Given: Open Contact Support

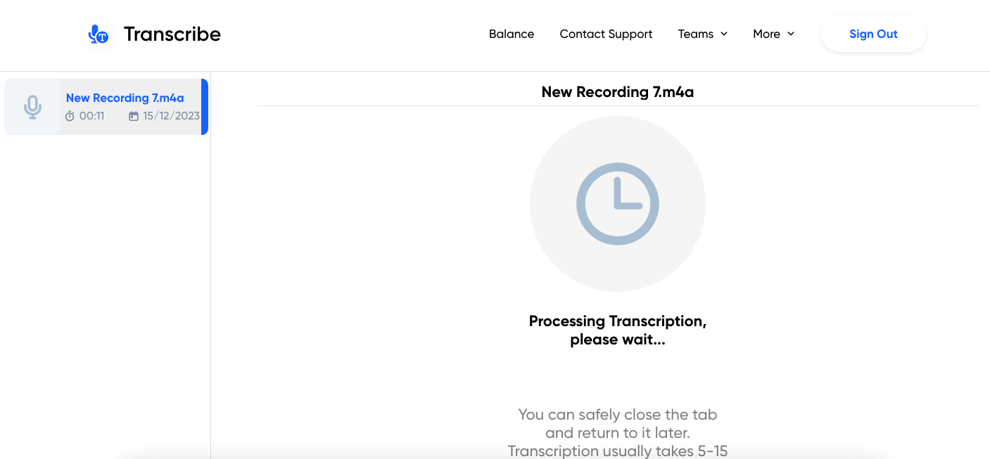Looking at the screenshot, I should pos(606,34).
